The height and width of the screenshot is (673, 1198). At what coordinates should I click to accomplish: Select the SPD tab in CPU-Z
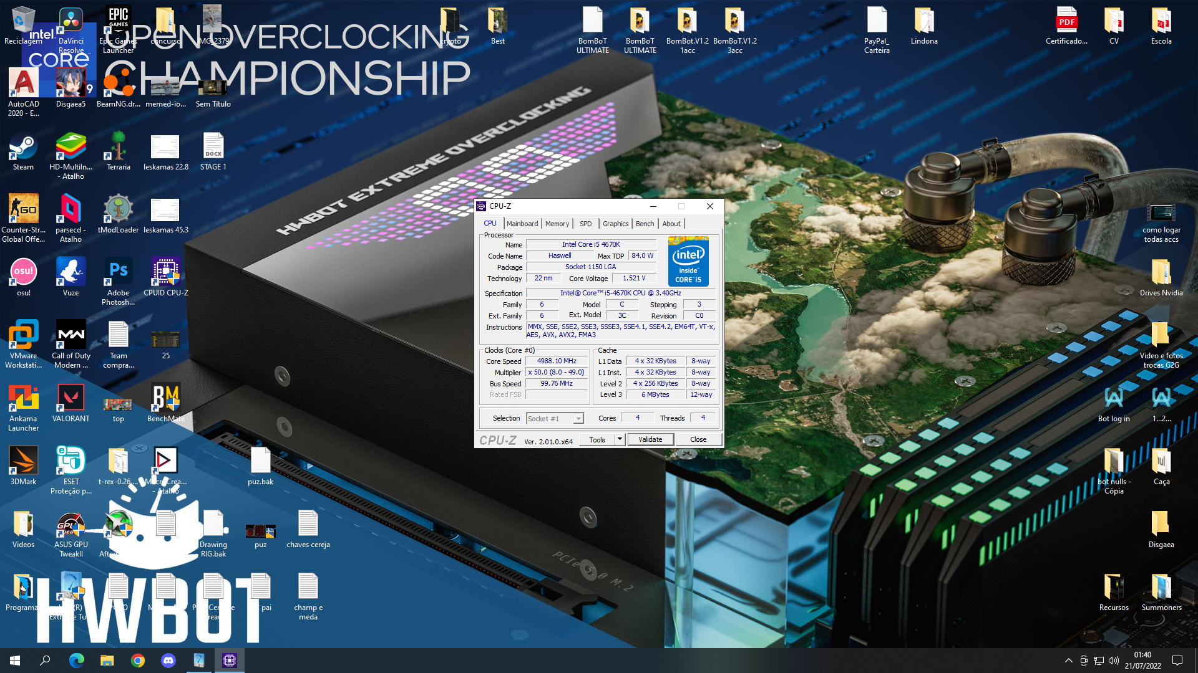point(585,224)
